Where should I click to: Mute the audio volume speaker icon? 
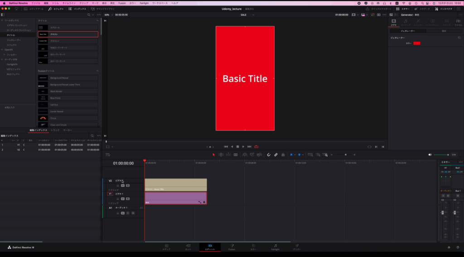click(x=430, y=155)
